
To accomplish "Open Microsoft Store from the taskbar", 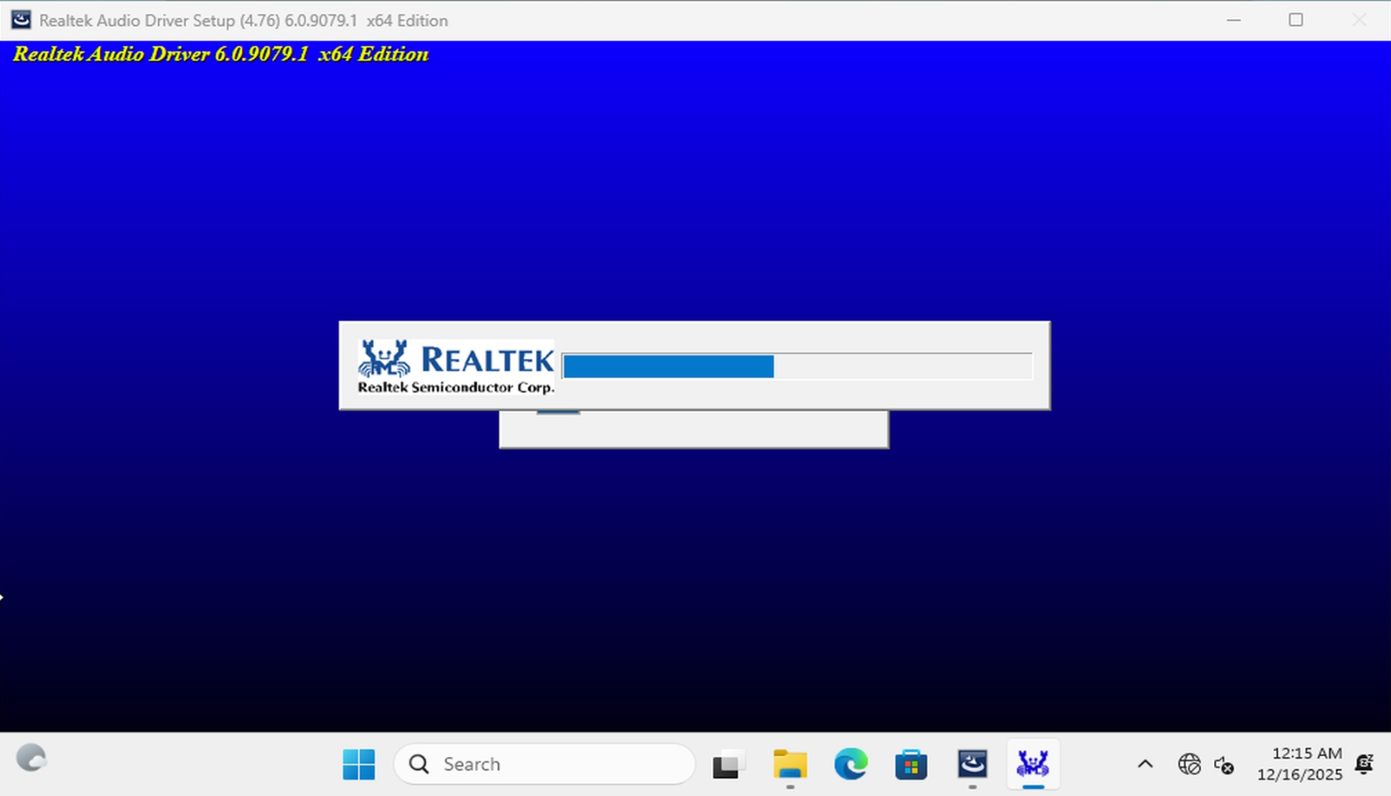I will [911, 764].
